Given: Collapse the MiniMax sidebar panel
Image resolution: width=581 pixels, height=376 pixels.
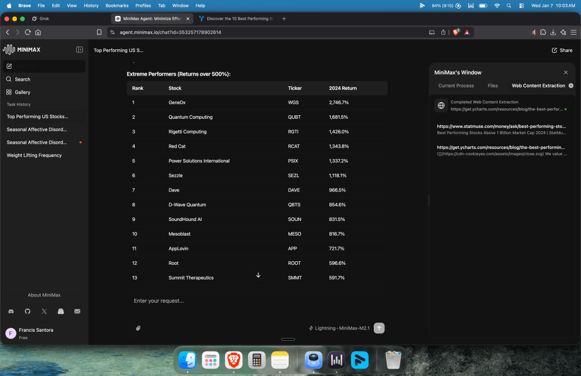Looking at the screenshot, I should click(80, 50).
